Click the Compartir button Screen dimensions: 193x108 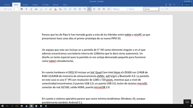pyautogui.click(x=186, y=5)
